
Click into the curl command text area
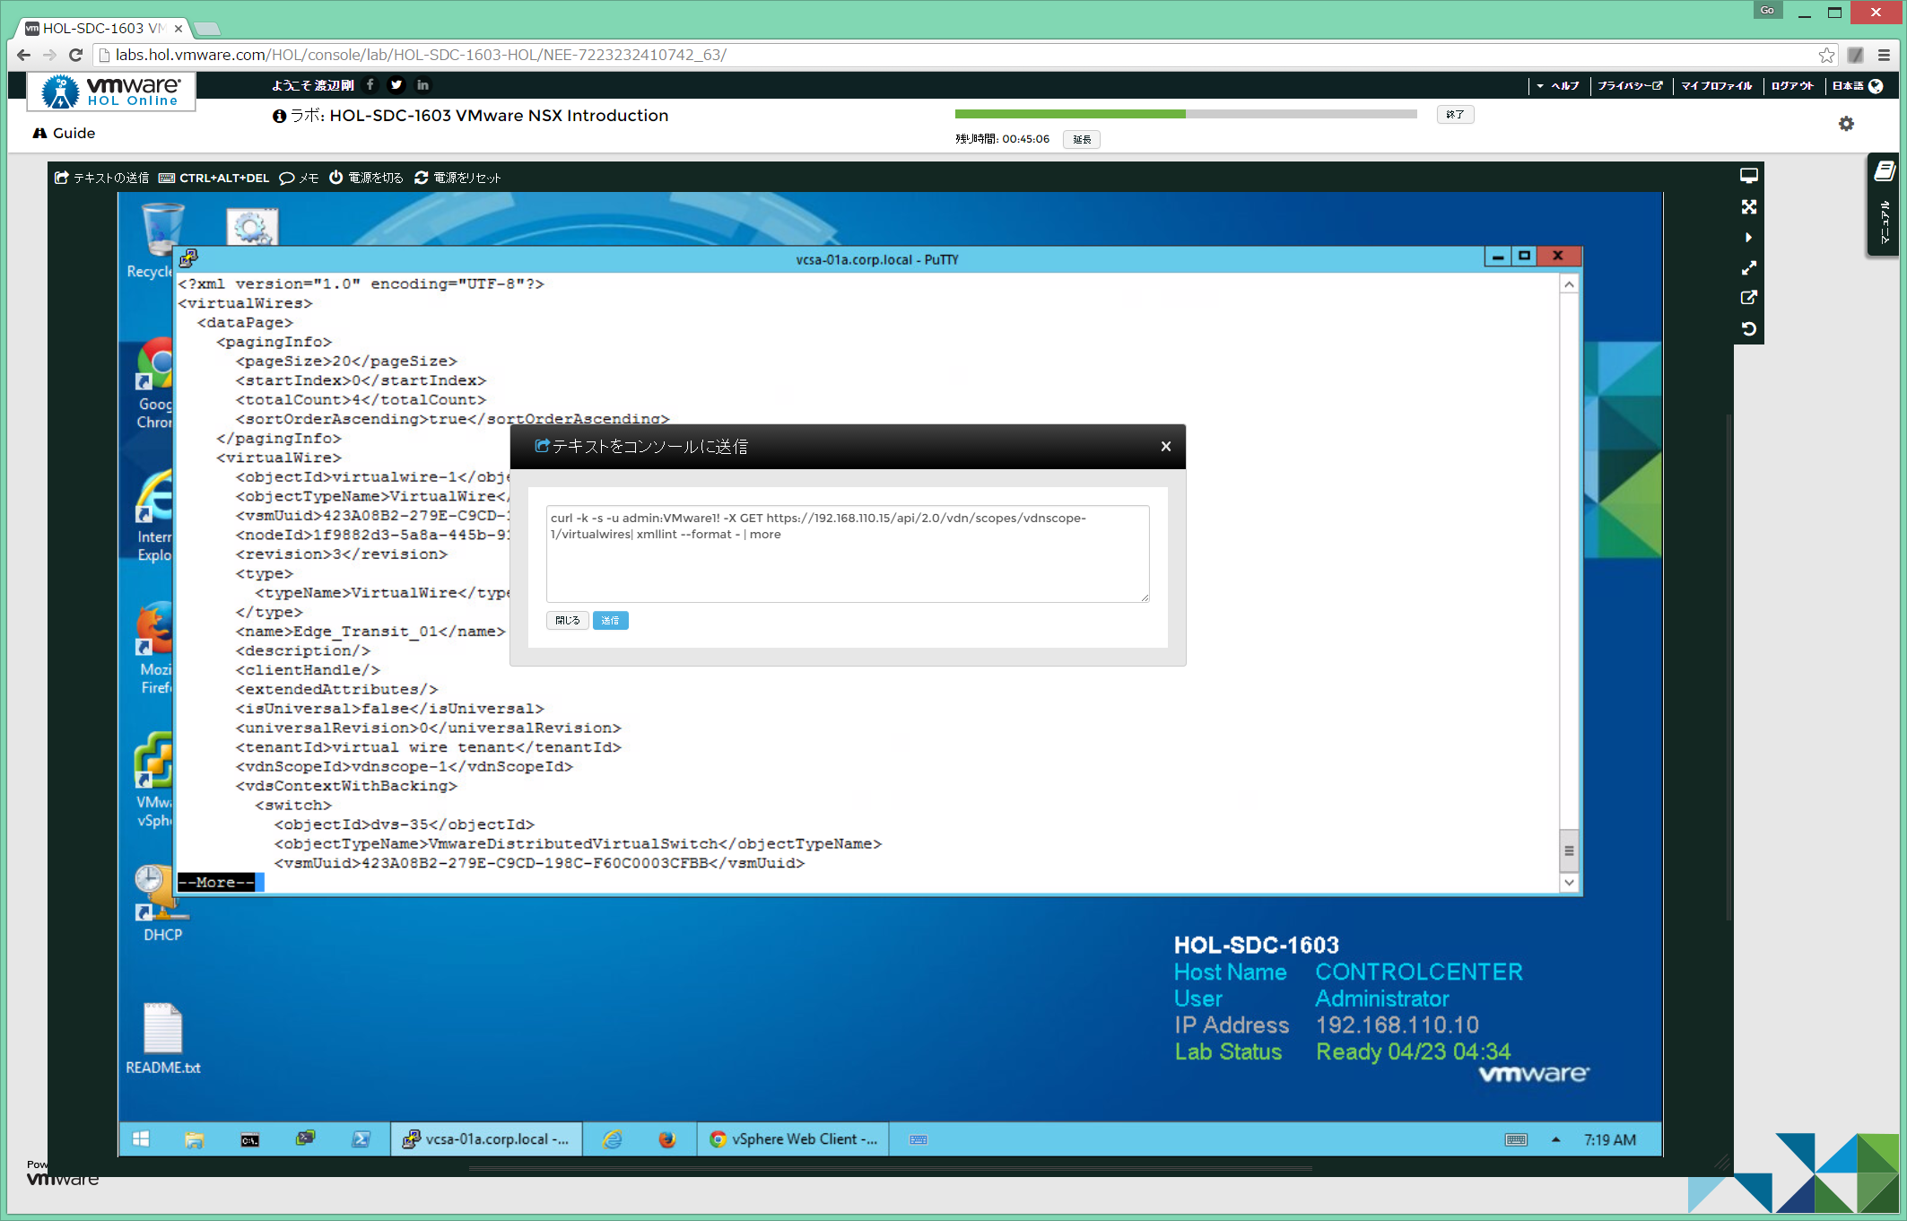[x=847, y=554]
